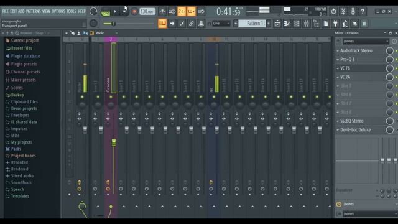The height and width of the screenshot is (224, 398).
Task: Open AudioTrack Stereo slot arrow menu
Action: 338,51
